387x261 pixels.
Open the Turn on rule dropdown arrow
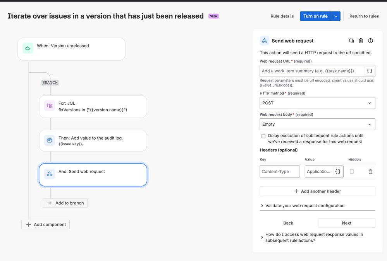click(336, 16)
